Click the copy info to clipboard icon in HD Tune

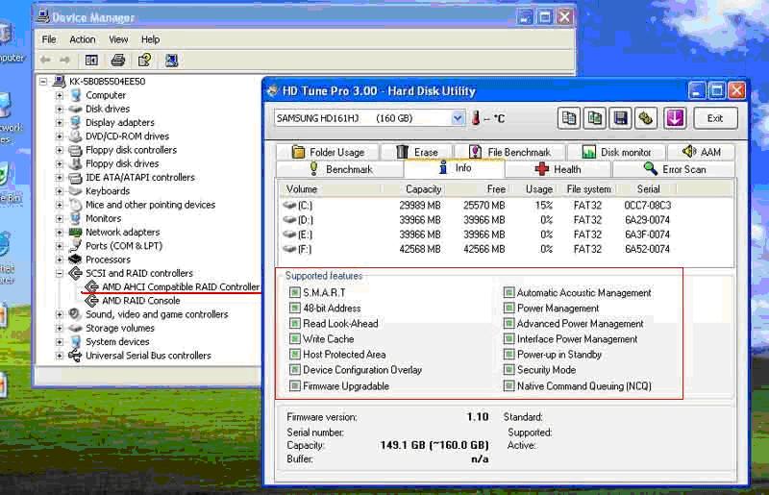569,118
